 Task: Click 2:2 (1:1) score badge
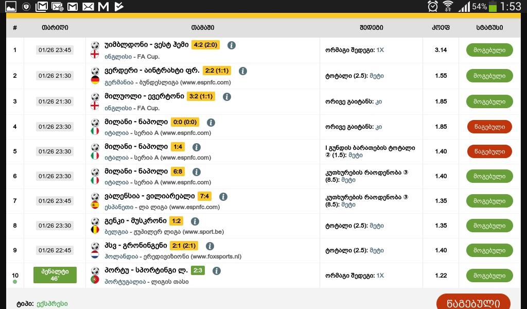tap(217, 71)
